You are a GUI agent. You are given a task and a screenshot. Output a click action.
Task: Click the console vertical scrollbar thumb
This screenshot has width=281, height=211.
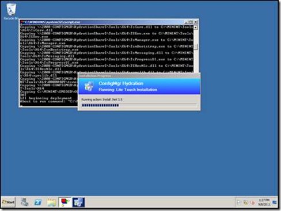(x=196, y=47)
